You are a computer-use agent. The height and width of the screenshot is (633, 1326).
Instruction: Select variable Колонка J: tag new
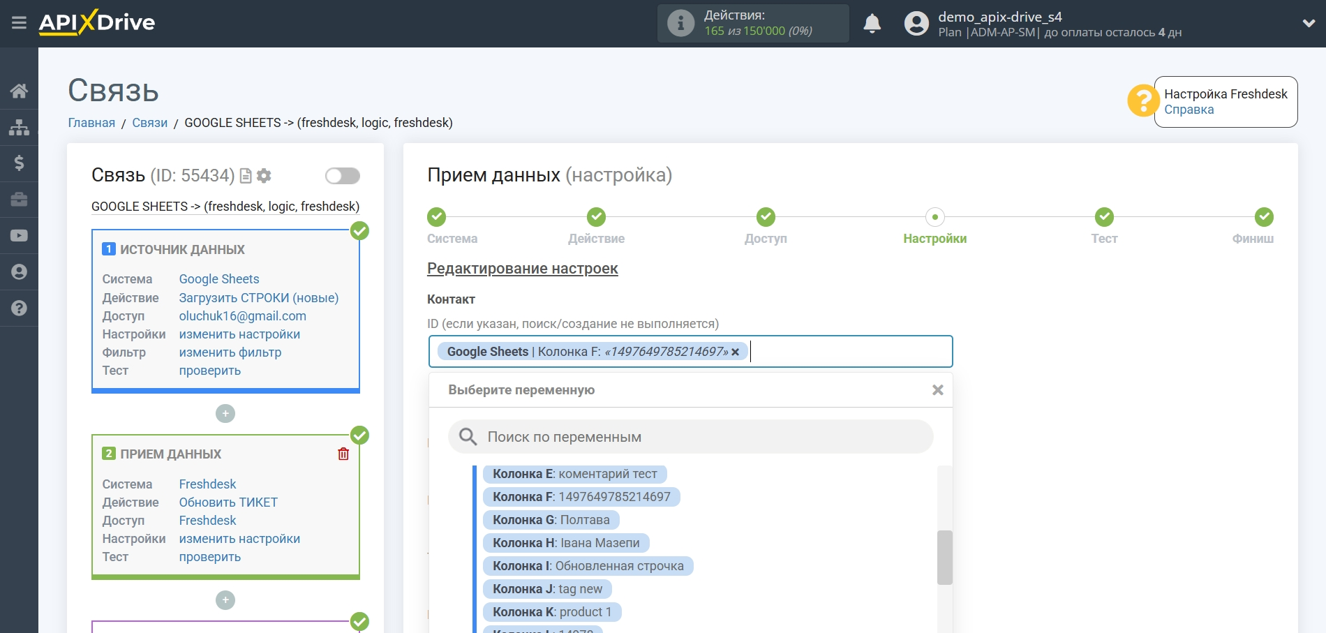pyautogui.click(x=547, y=589)
